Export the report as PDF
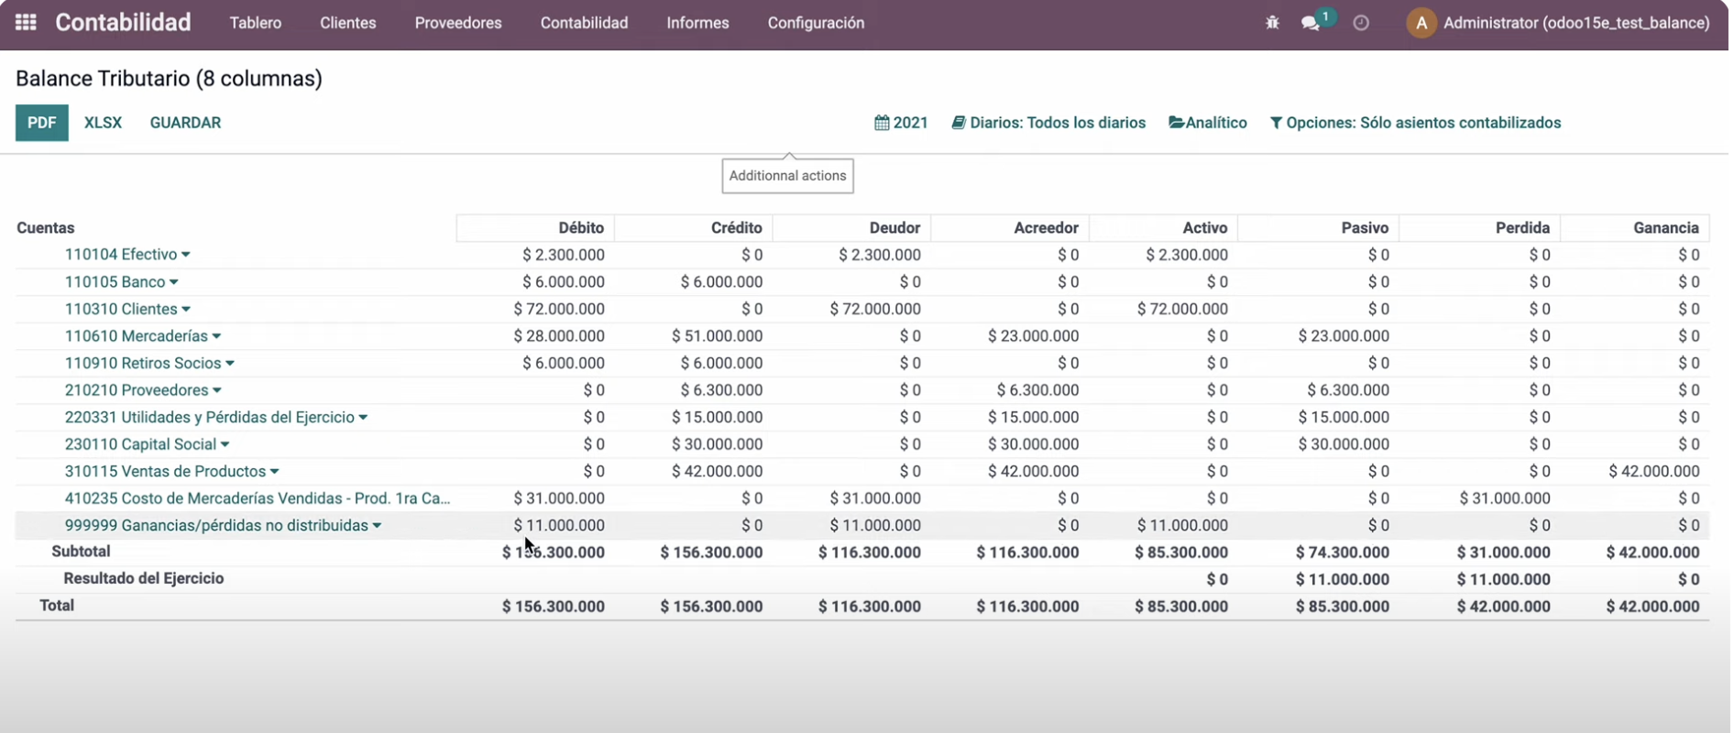This screenshot has height=733, width=1734. tap(41, 123)
